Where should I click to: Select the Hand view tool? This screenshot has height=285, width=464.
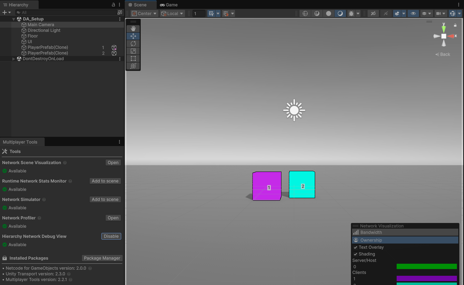coord(133,29)
